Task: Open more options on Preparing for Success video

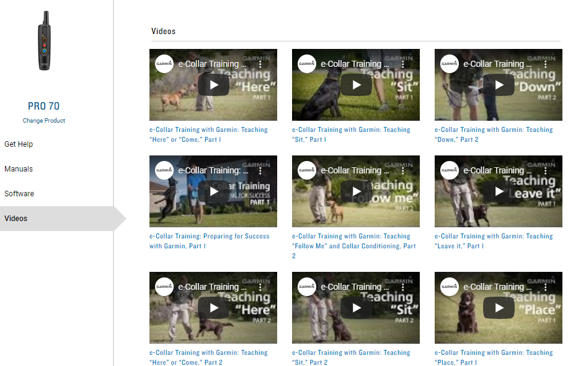Action: [x=260, y=170]
